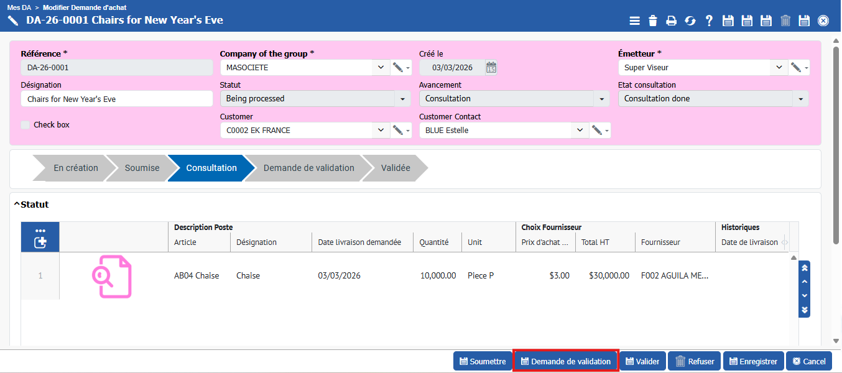This screenshot has width=842, height=373.
Task: Jump to last row with double-down arrow
Action: [x=804, y=310]
